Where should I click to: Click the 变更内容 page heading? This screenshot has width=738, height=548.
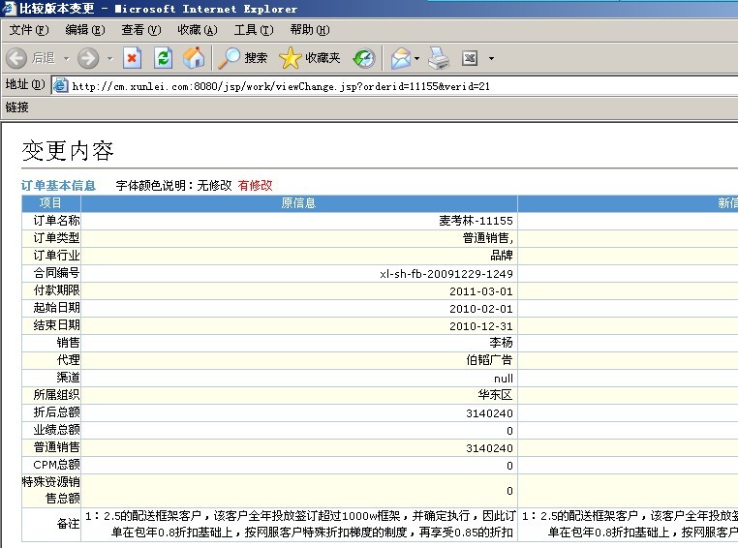click(68, 150)
